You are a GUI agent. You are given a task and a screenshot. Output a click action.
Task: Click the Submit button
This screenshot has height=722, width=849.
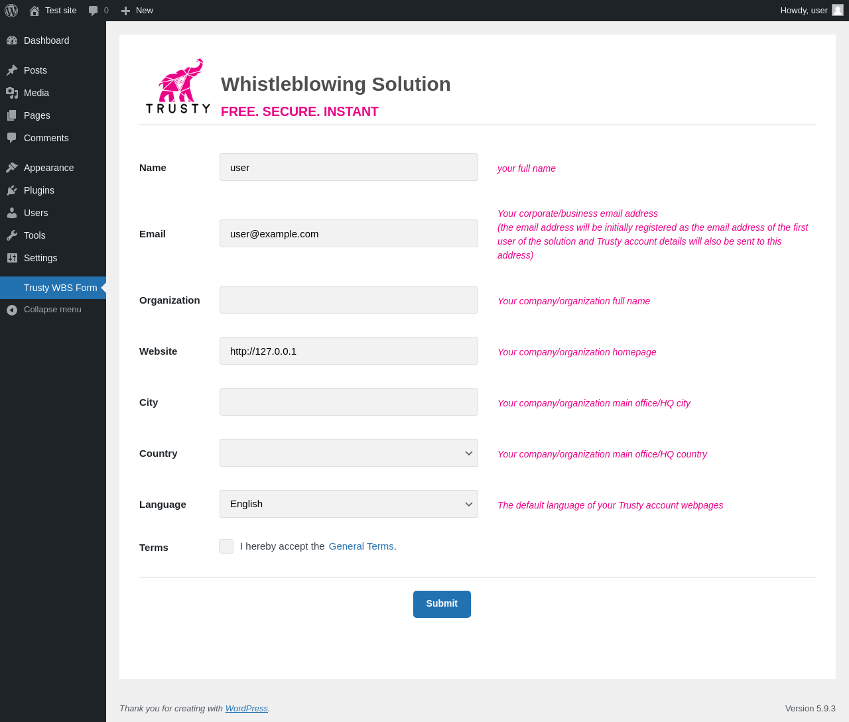(x=442, y=604)
